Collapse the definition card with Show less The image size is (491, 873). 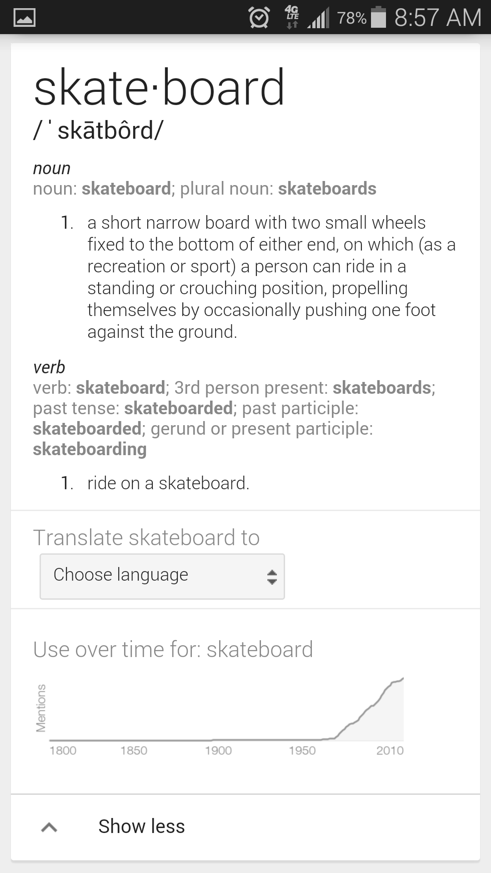pos(141,826)
